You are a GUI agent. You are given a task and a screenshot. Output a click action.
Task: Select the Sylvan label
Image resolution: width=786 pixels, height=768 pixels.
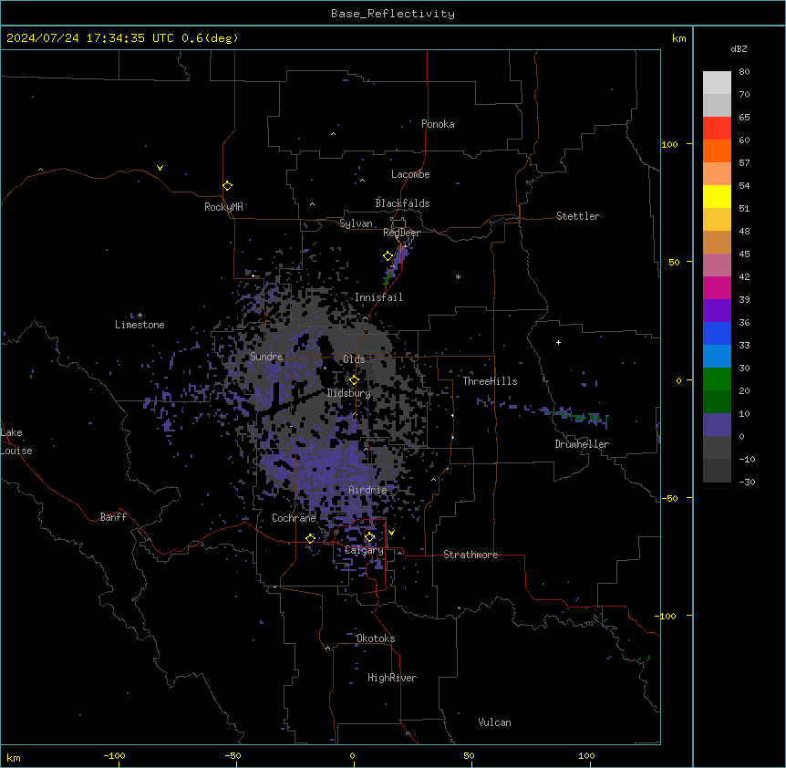click(356, 223)
